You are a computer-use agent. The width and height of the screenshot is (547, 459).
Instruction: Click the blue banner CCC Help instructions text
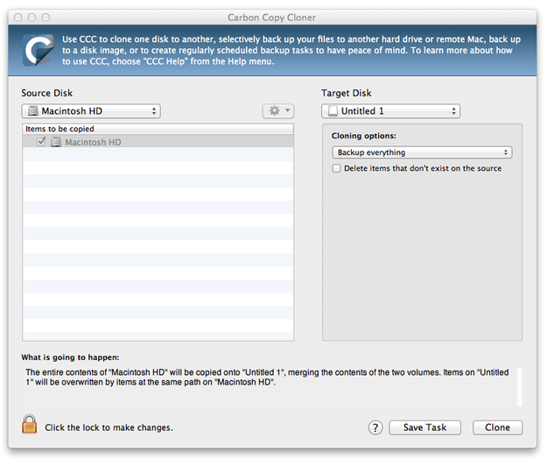[x=291, y=50]
